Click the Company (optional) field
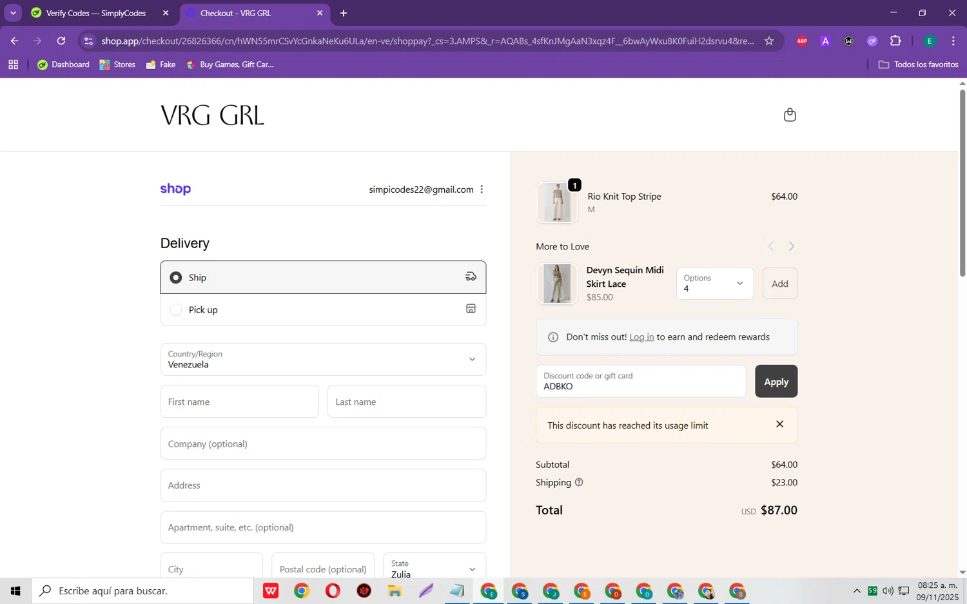Image resolution: width=967 pixels, height=604 pixels. [323, 443]
